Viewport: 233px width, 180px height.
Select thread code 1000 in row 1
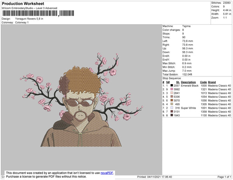204,86
